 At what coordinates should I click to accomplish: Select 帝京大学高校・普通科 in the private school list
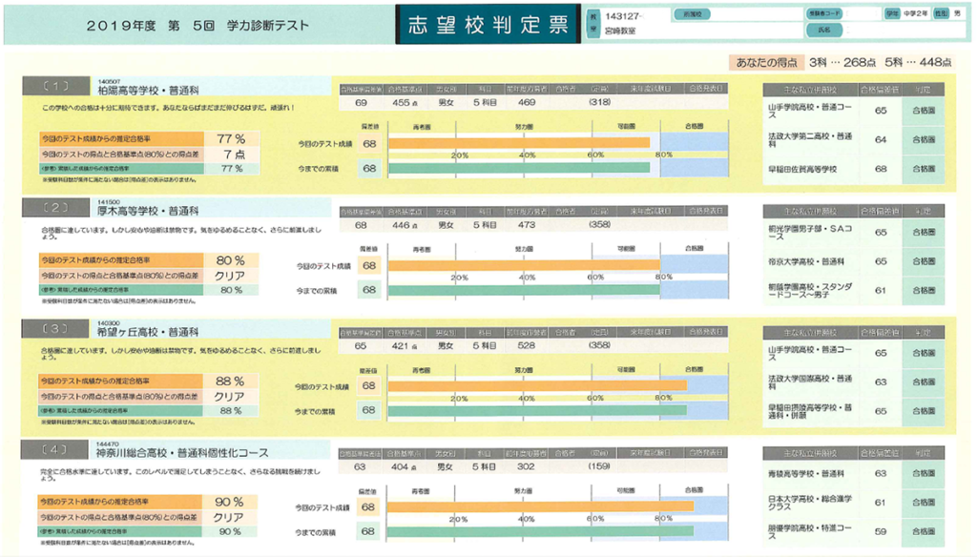(x=806, y=261)
